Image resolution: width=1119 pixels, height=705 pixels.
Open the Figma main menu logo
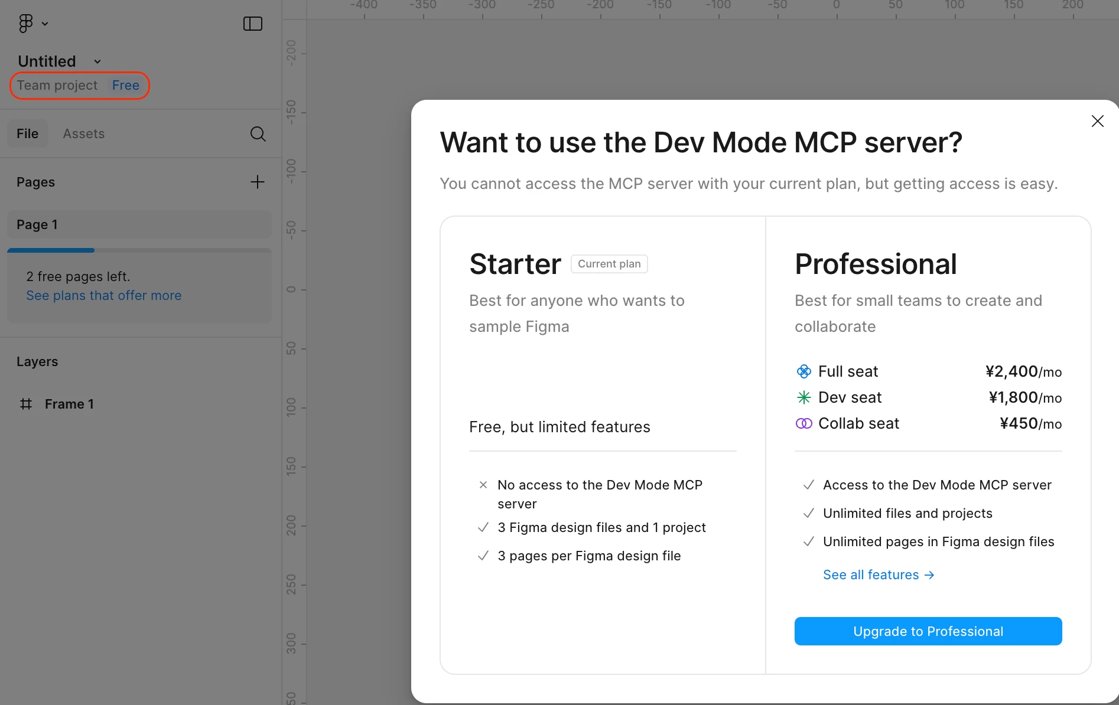pos(25,24)
